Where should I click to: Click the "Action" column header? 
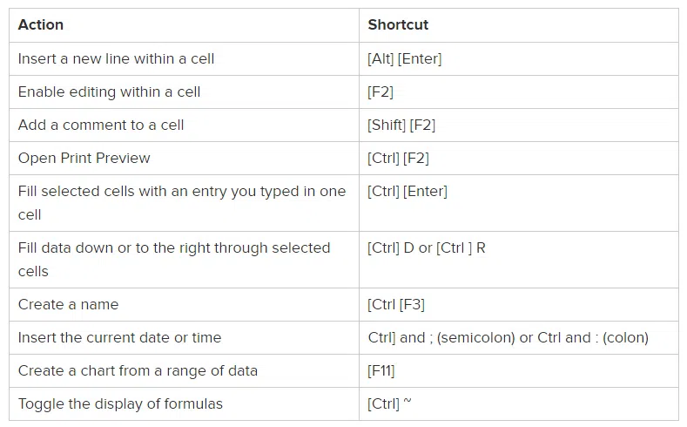[x=41, y=25]
